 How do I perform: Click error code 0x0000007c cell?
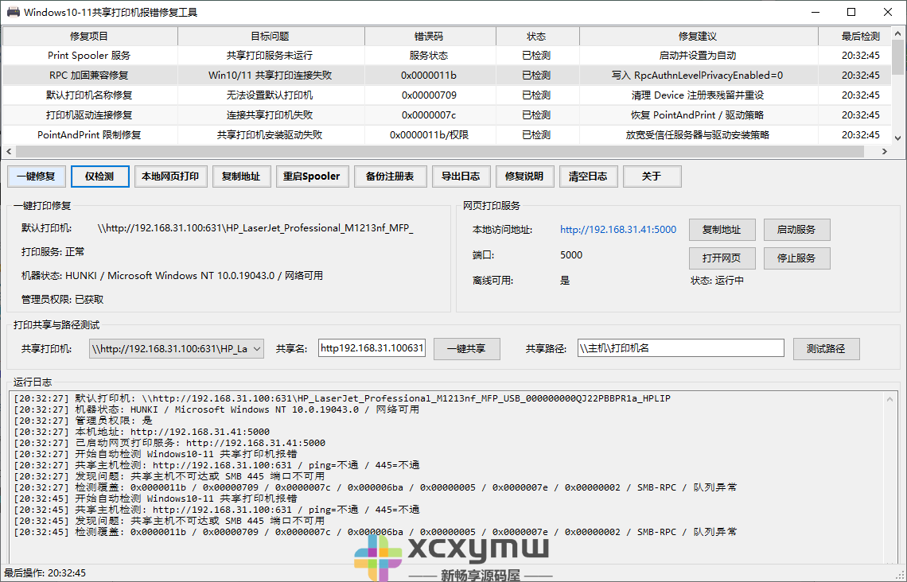click(x=429, y=115)
